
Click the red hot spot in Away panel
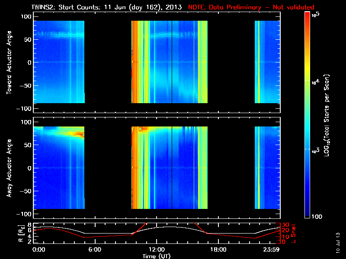[79, 134]
